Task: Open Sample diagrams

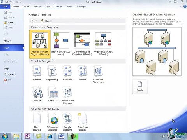Action: click(67, 122)
